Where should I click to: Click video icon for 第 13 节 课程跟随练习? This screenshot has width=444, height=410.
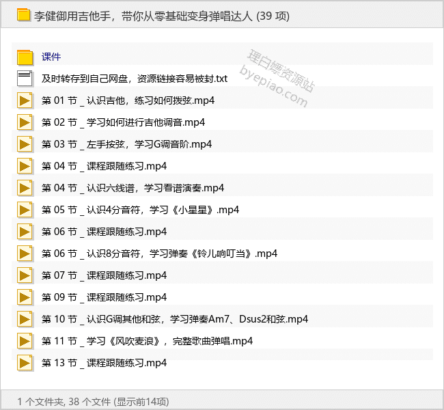[x=25, y=363]
